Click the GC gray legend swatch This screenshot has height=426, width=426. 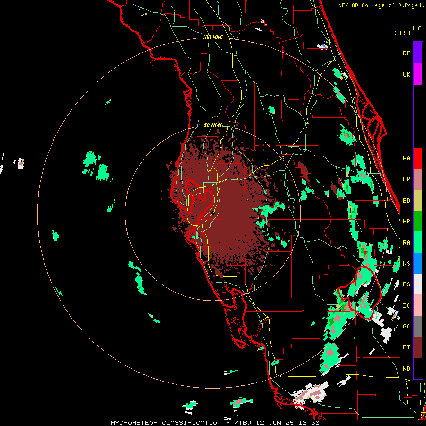[418, 326]
